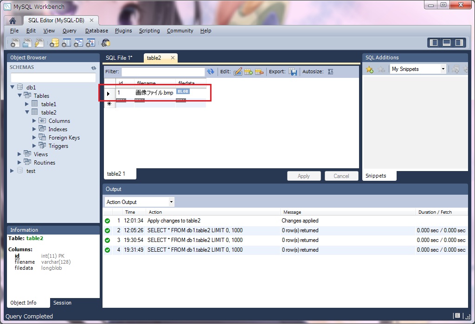Click the success icon of output row 1
The image size is (475, 324).
pyautogui.click(x=107, y=221)
